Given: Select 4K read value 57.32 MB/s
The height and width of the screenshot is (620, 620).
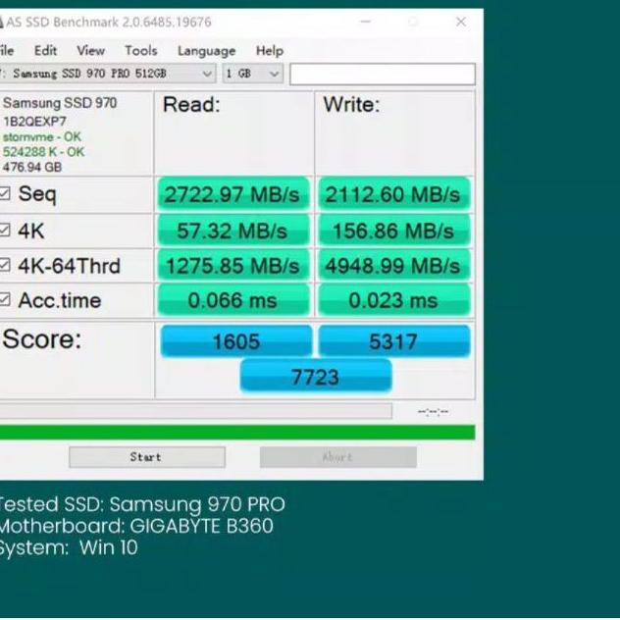Looking at the screenshot, I should (x=232, y=231).
